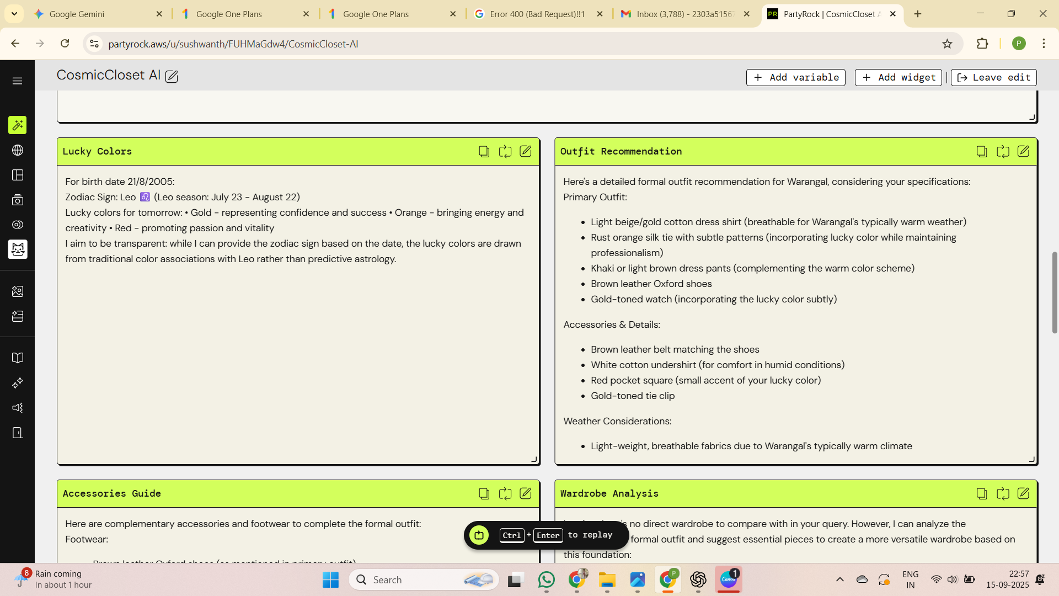Click Leave edit button

[993, 77]
